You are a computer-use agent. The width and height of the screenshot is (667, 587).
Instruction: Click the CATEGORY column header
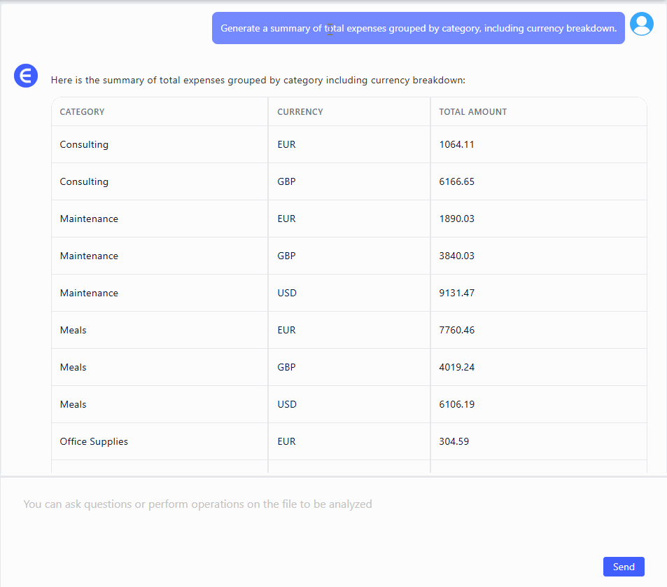coord(82,112)
